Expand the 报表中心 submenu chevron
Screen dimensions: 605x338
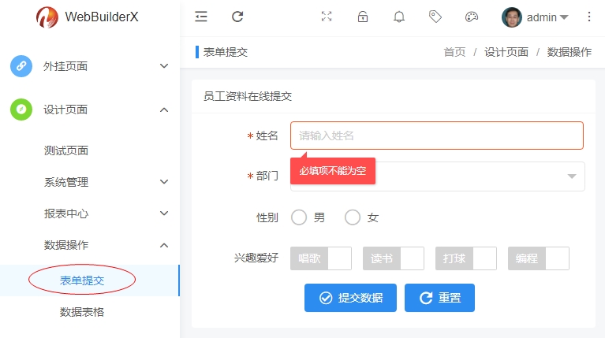click(x=164, y=214)
